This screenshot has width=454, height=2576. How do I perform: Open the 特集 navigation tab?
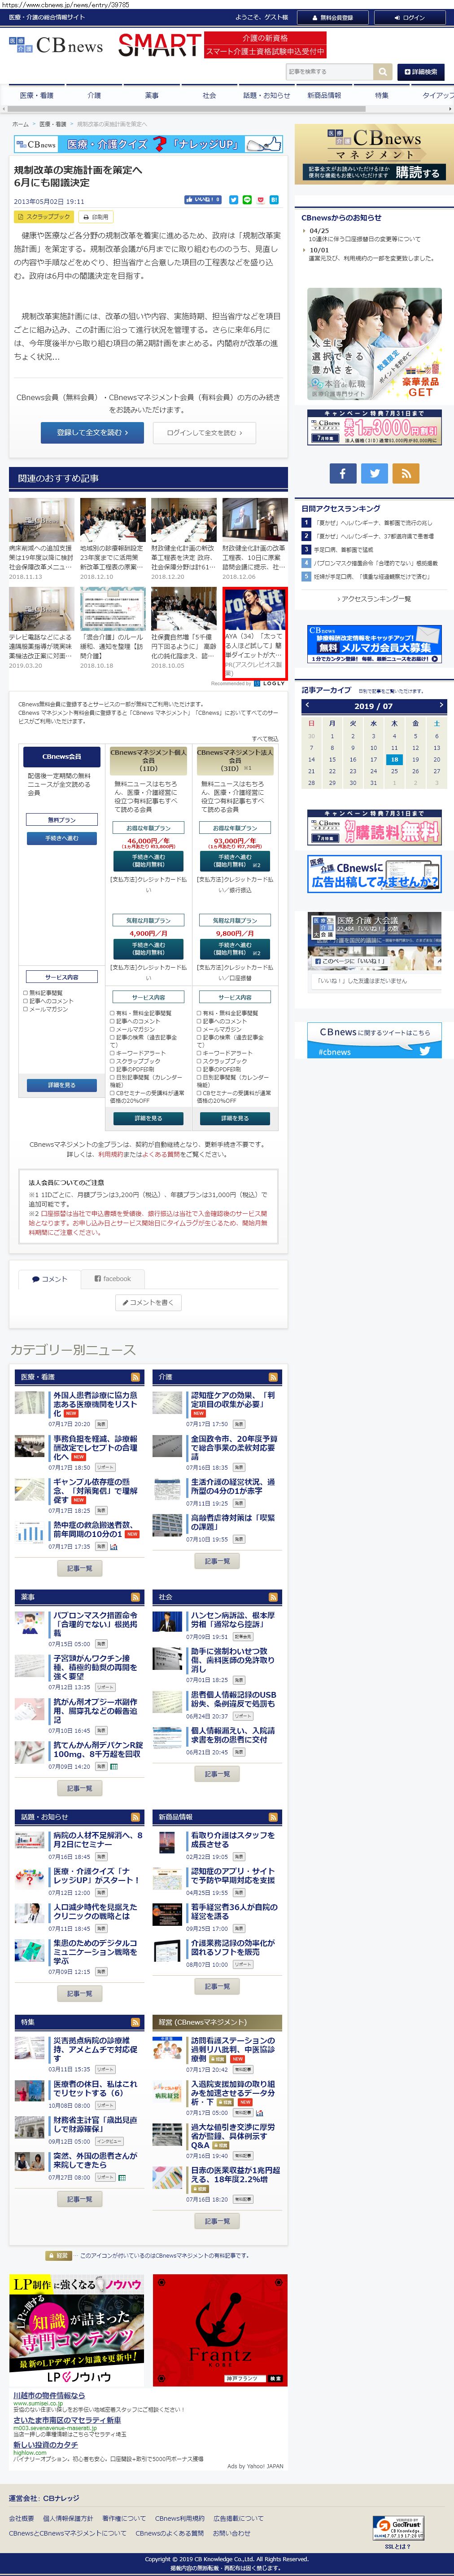[382, 95]
